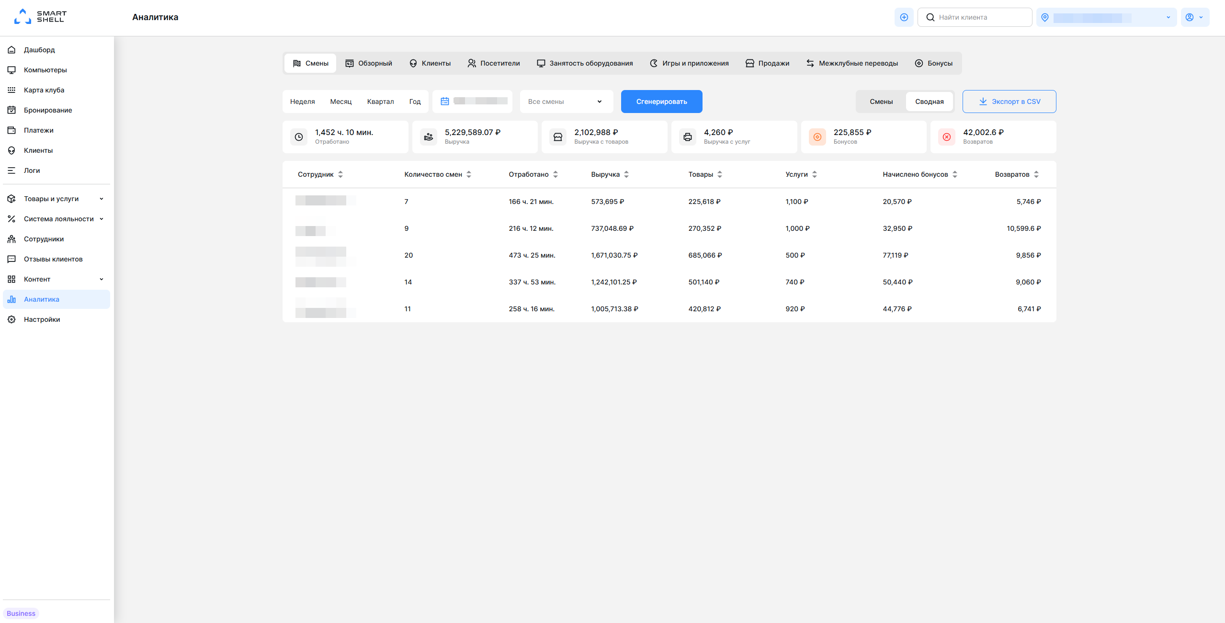This screenshot has width=1225, height=623.
Task: Click the Business plan badge
Action: (21, 613)
